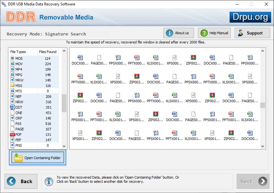The image size is (274, 193).
Task: Open the About us dialog
Action: coord(179,33)
